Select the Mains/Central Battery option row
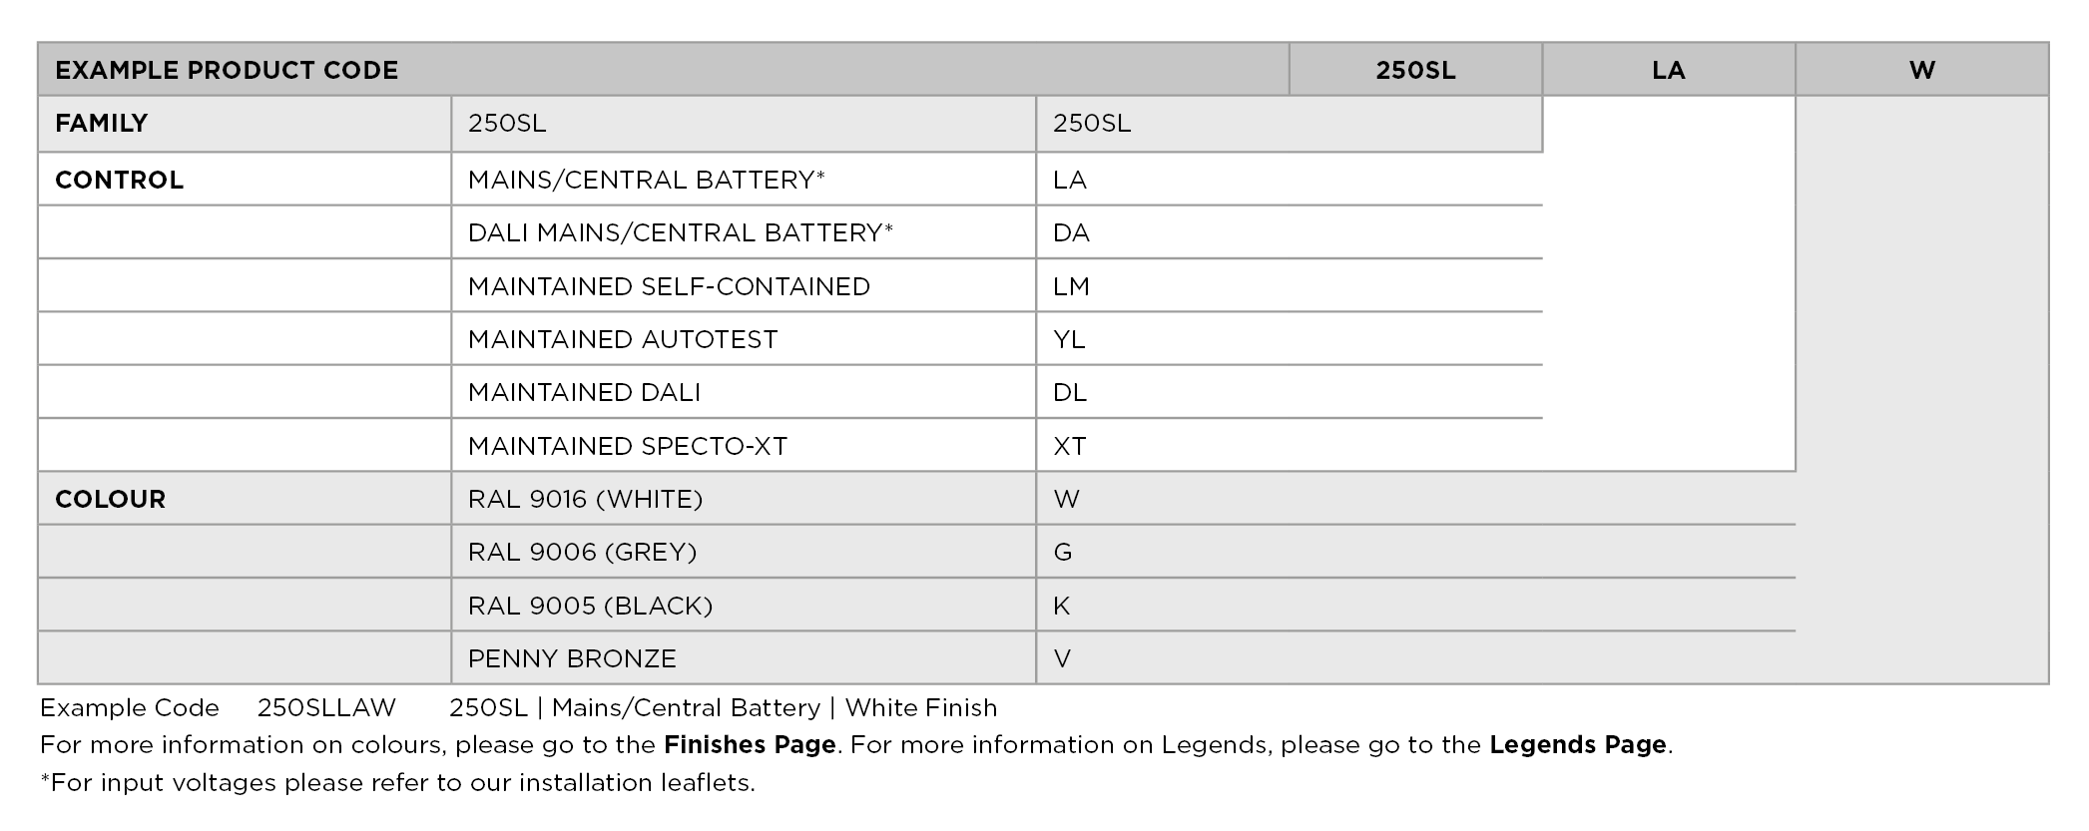 tap(646, 180)
